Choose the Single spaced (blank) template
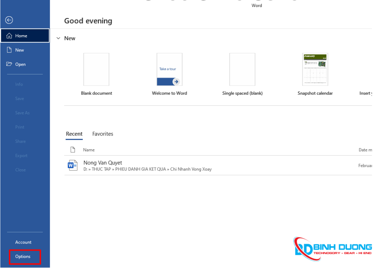Image resolution: width=380 pixels, height=268 pixels. tap(242, 70)
